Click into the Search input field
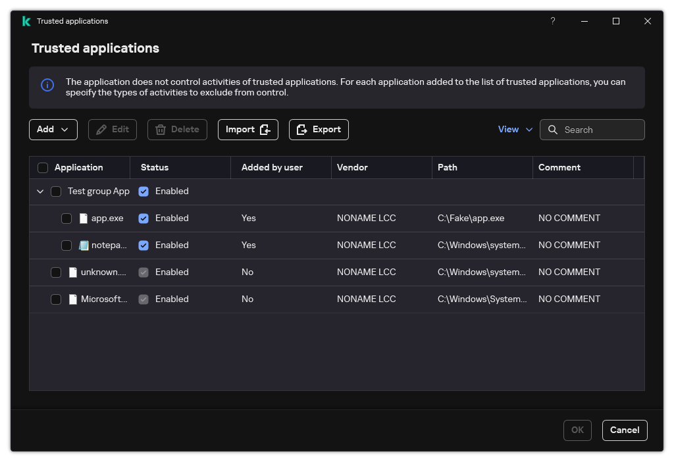 [x=600, y=130]
